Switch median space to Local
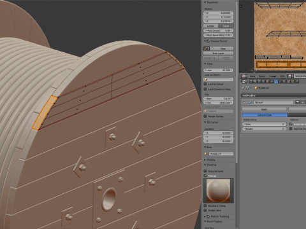Viewport: 306px width, 229px height. click(226, 26)
